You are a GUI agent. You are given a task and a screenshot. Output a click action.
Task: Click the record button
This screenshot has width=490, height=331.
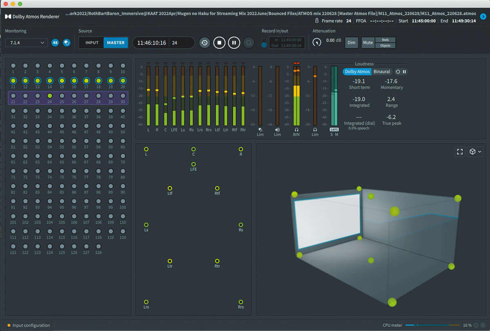coord(248,42)
